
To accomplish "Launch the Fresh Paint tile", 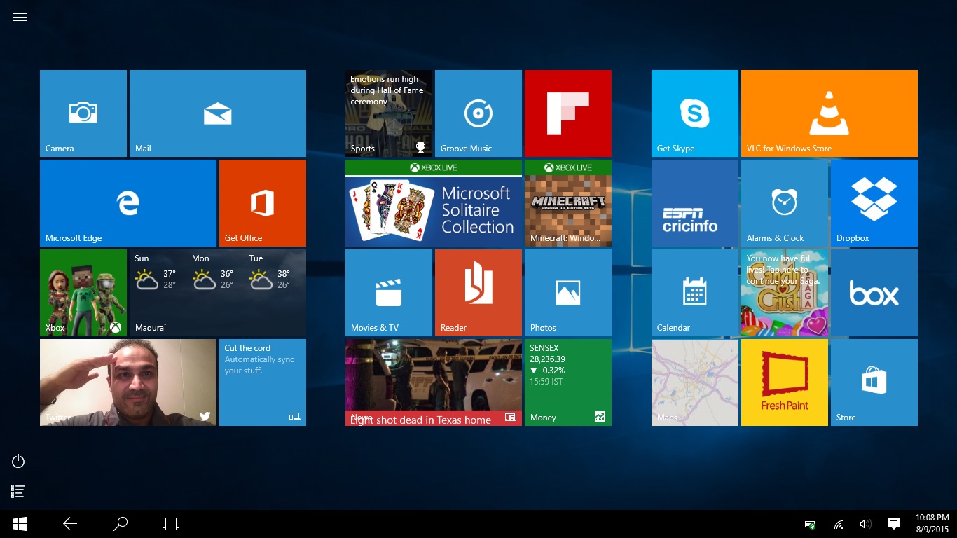I will pos(785,382).
